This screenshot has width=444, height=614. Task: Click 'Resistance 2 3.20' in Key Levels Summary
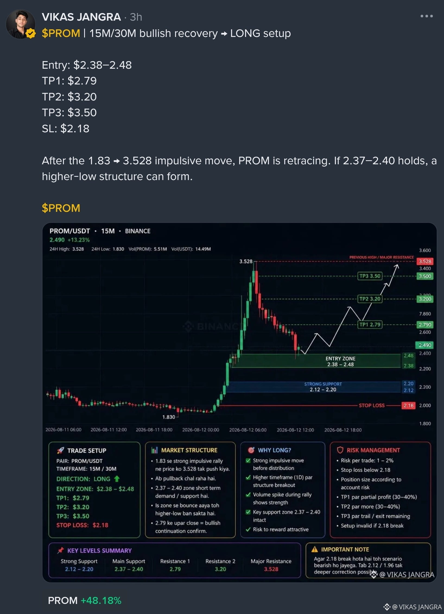tap(220, 565)
